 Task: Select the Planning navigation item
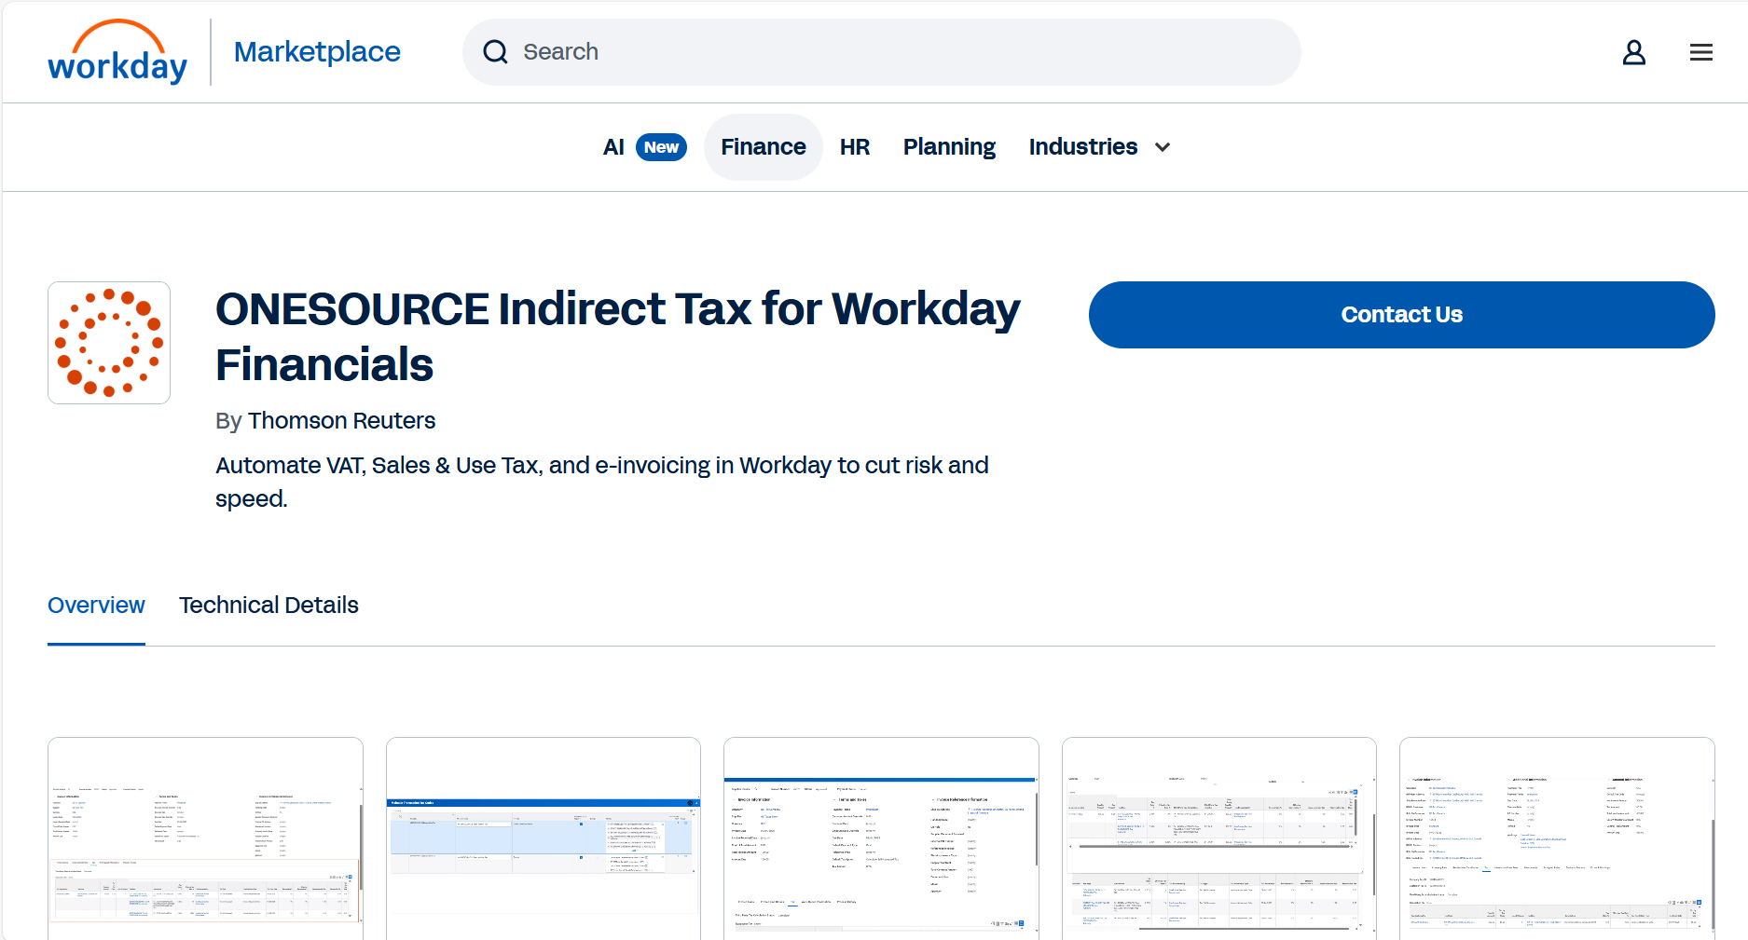[x=948, y=146]
